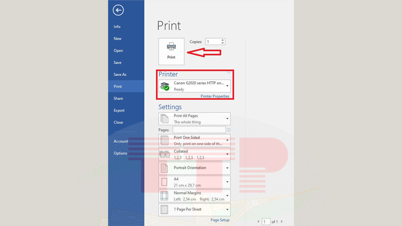Open the Printer Properties link
The image size is (402, 226).
tap(215, 96)
